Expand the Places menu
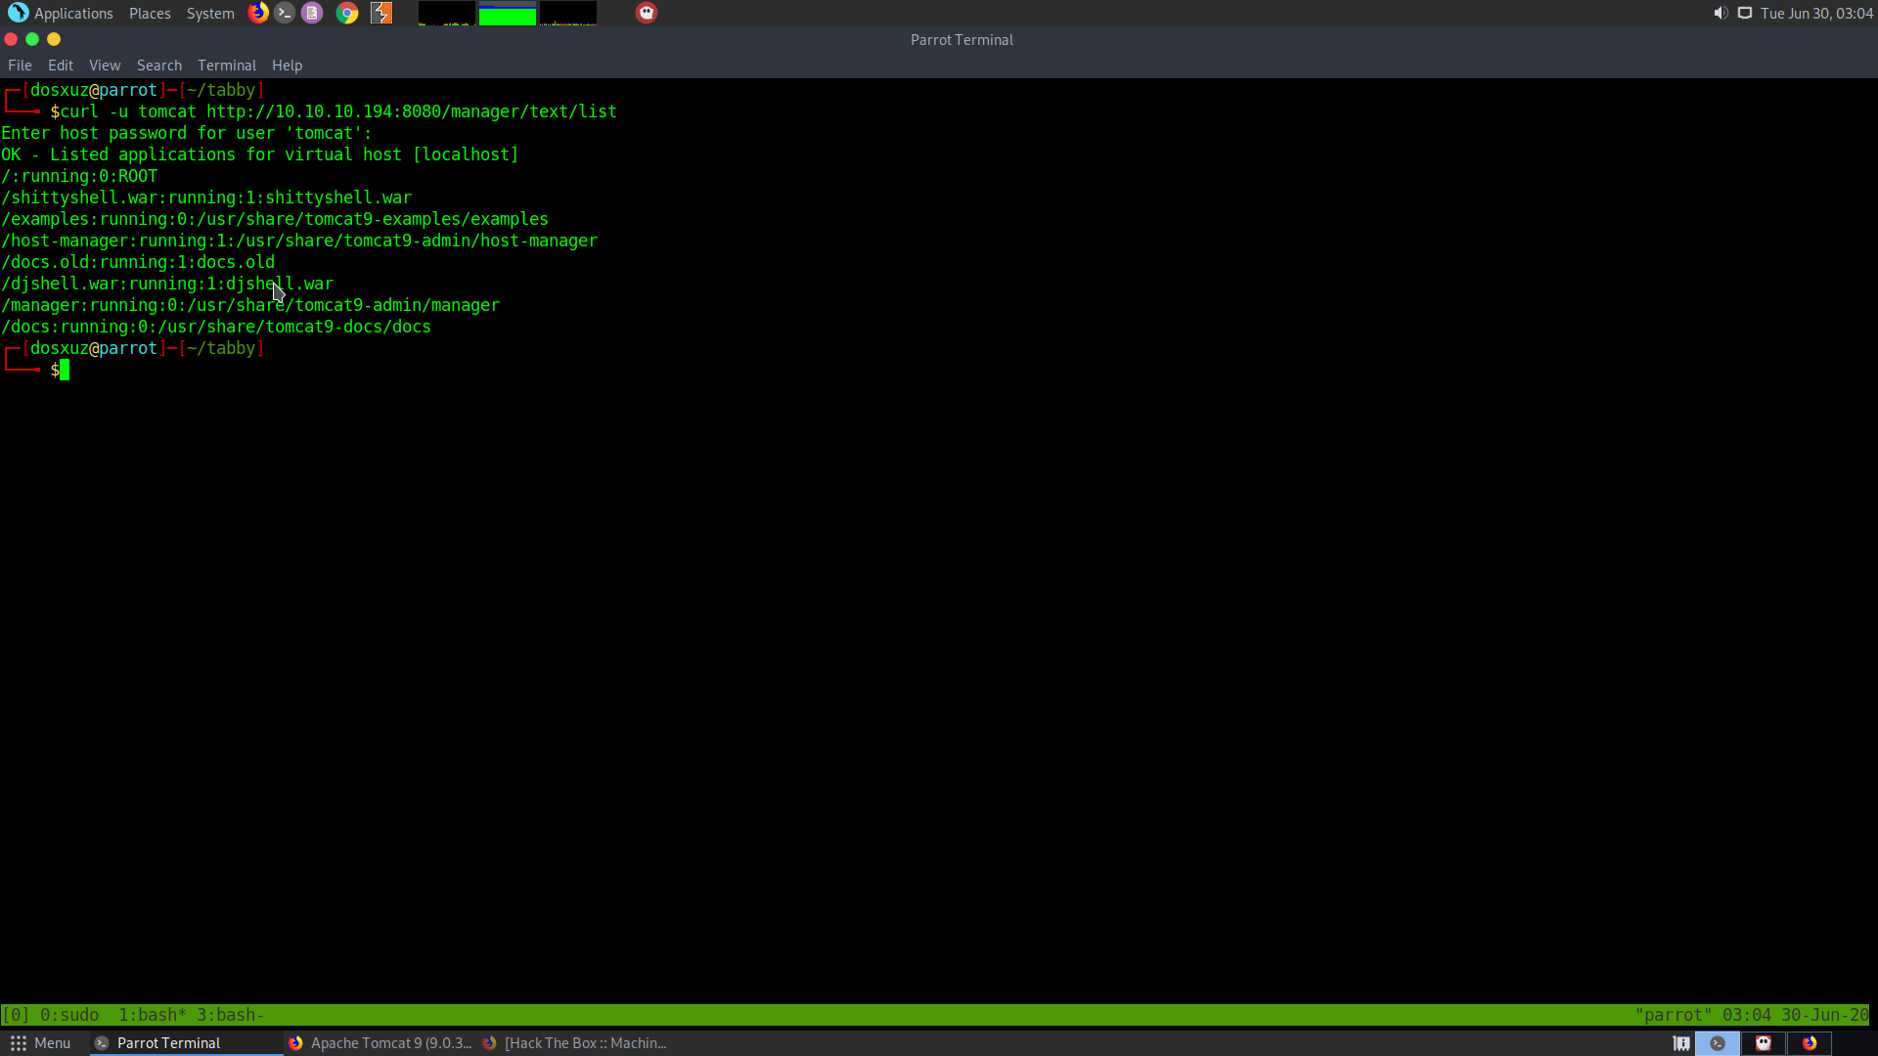Viewport: 1878px width, 1056px height. click(x=150, y=13)
